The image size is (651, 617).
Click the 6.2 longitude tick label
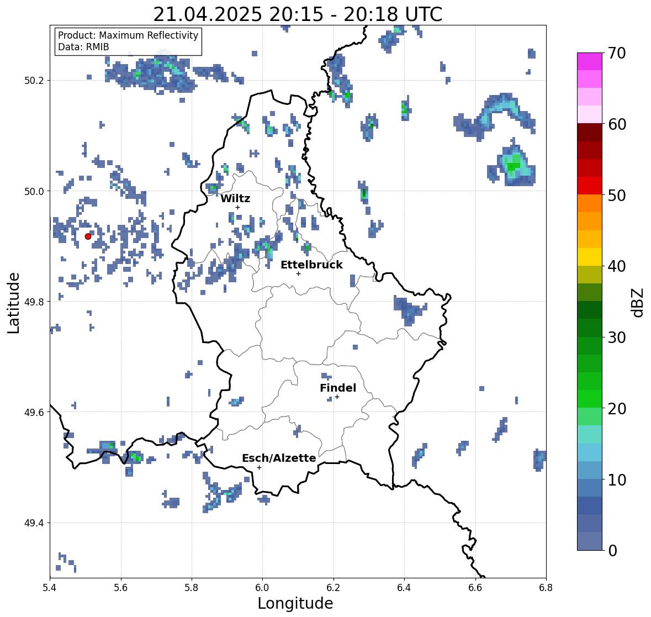point(334,588)
